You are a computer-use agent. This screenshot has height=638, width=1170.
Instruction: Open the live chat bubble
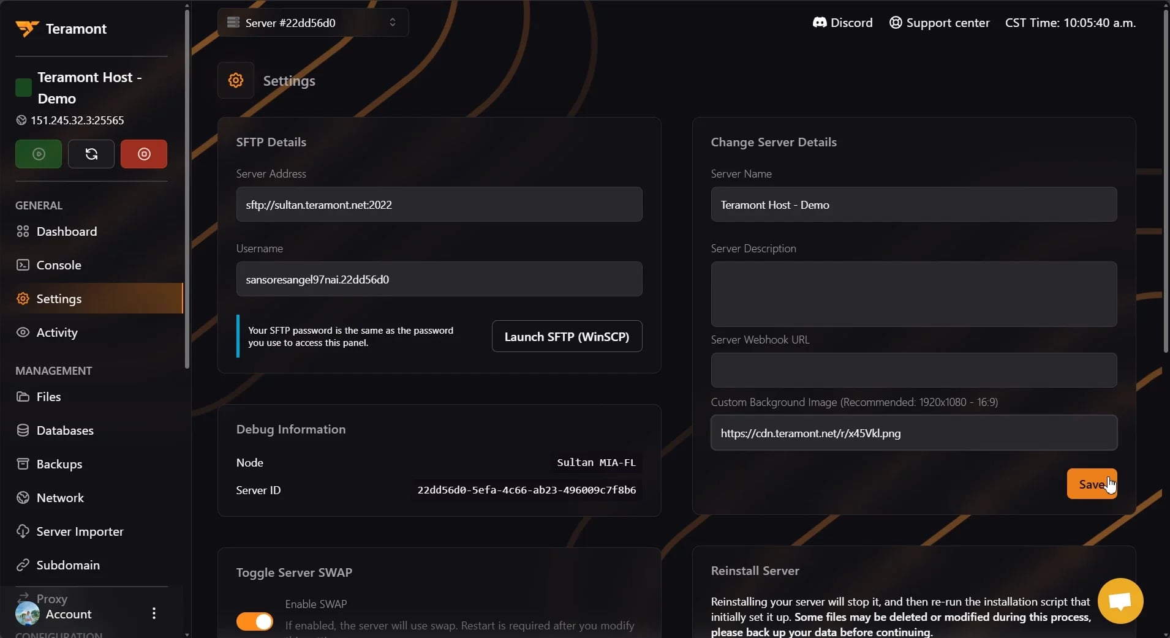tap(1120, 601)
